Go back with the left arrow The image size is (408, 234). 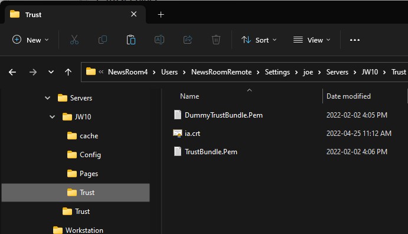12,72
